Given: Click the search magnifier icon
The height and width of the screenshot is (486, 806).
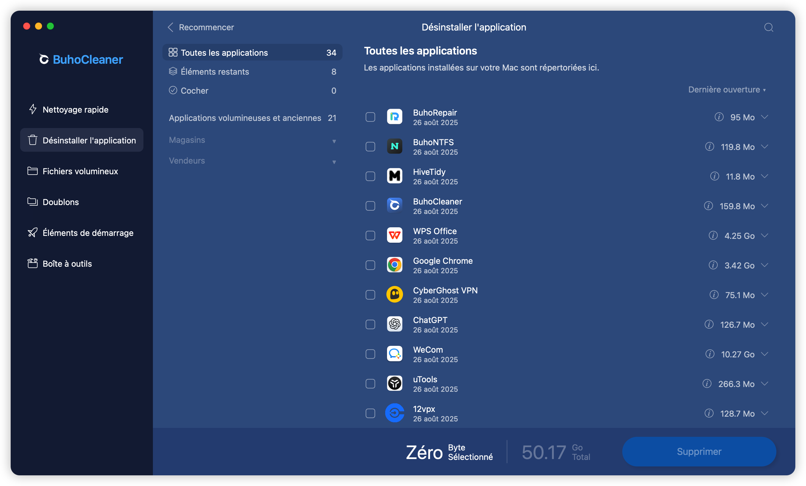Looking at the screenshot, I should pyautogui.click(x=768, y=27).
